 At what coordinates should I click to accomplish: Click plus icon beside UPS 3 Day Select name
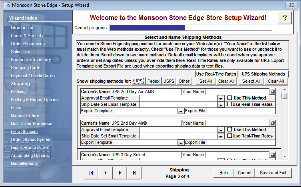(272, 155)
